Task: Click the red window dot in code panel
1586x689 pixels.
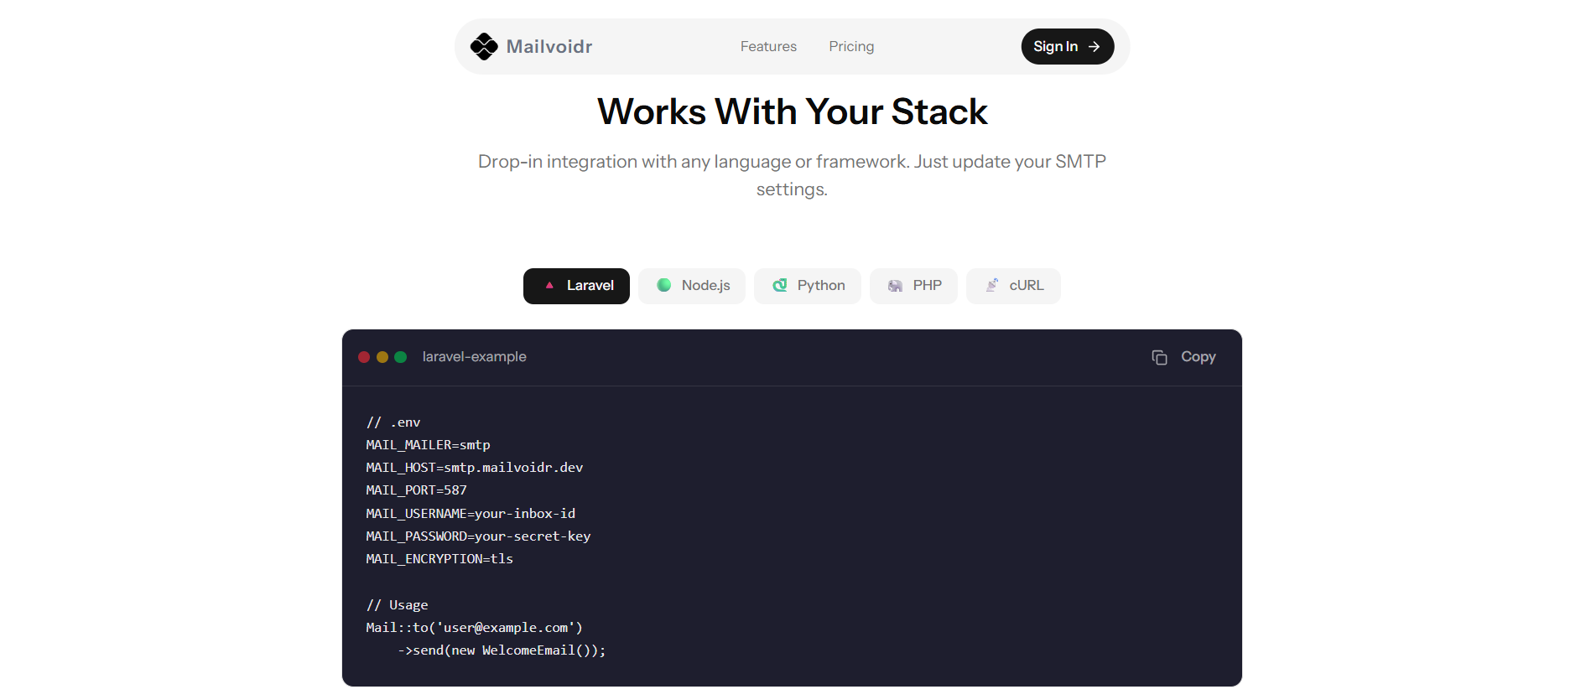Action: point(364,357)
